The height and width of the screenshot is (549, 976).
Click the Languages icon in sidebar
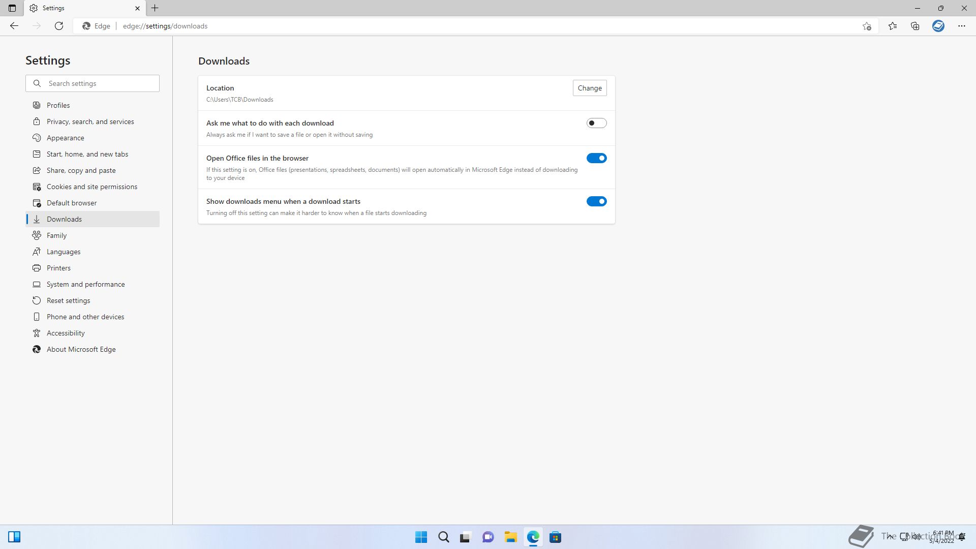[37, 252]
